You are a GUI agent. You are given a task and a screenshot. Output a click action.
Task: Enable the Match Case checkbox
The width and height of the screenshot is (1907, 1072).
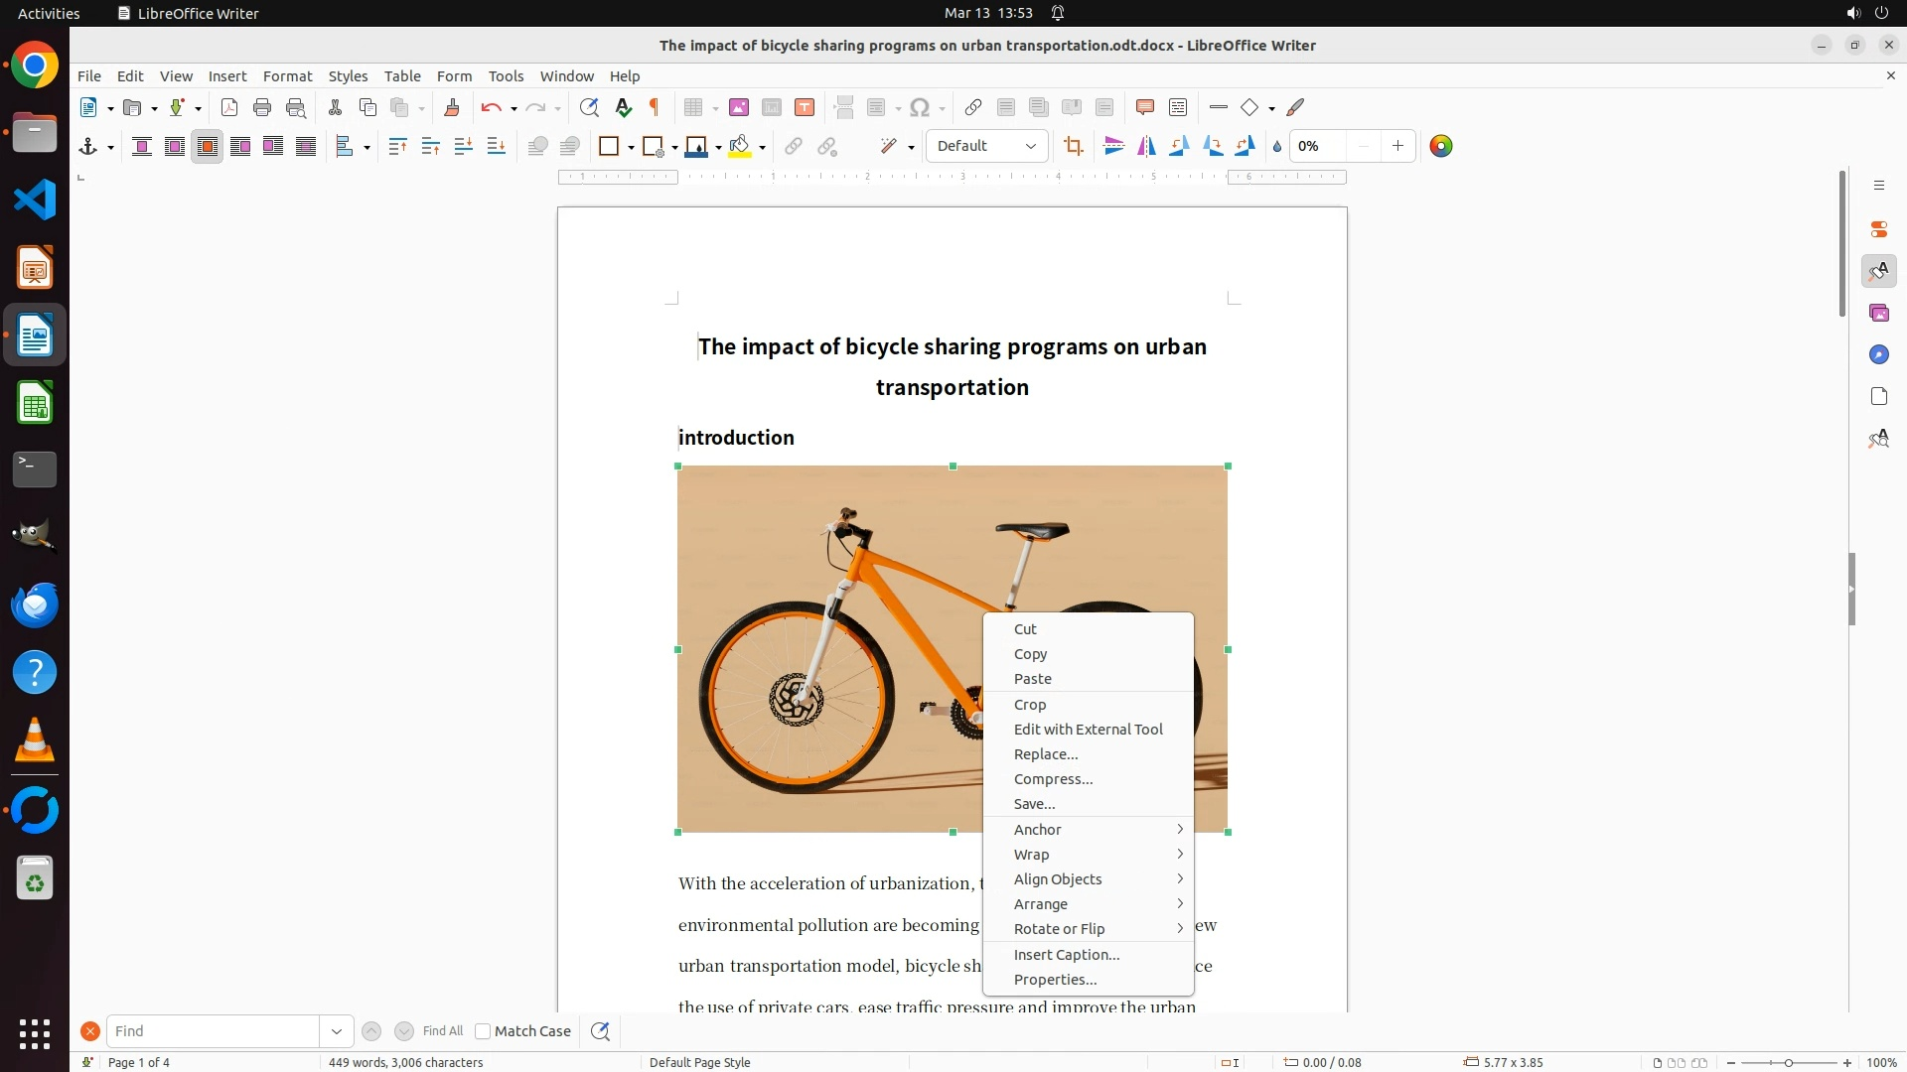click(x=483, y=1031)
